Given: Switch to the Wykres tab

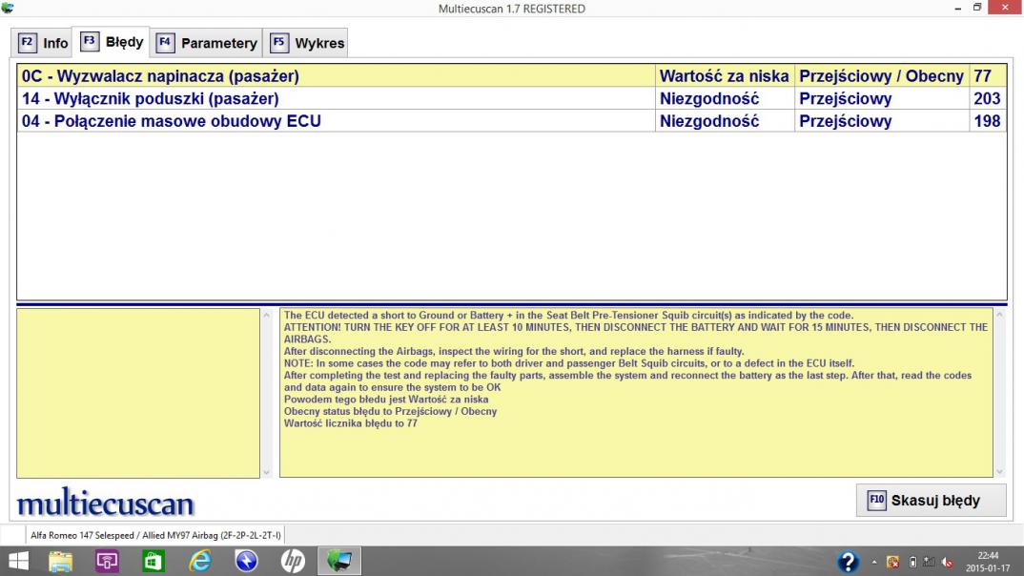Looking at the screenshot, I should (x=306, y=43).
